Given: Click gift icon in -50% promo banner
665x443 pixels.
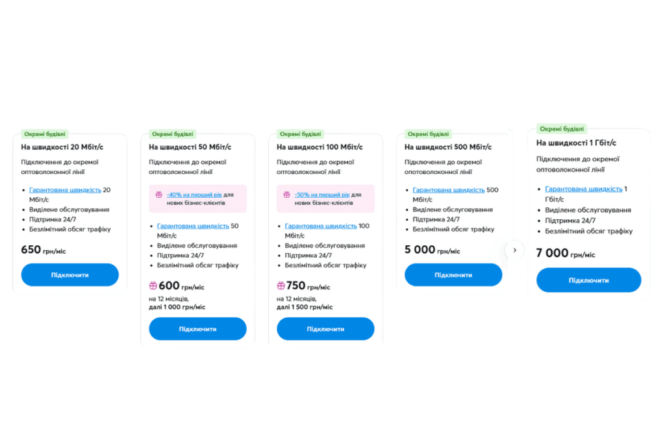Looking at the screenshot, I should (x=286, y=195).
